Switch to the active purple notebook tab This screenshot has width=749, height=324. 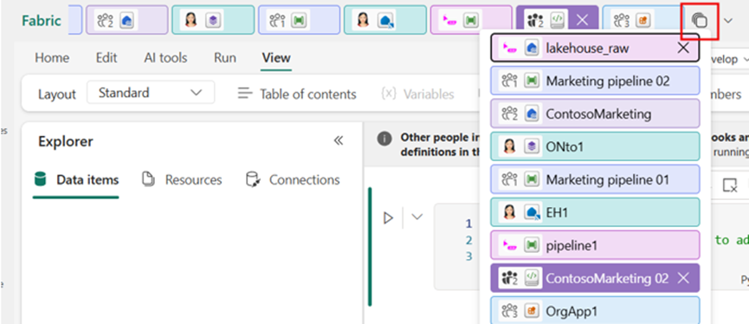coord(557,20)
